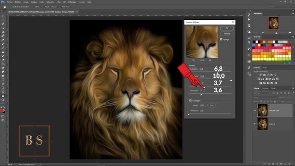Add a Brightness/Contrast adjustment
Viewport: 295px width, 166px height.
(x=261, y=75)
